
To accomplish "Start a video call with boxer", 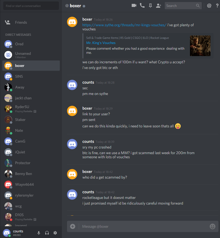I will [x=134, y=6].
